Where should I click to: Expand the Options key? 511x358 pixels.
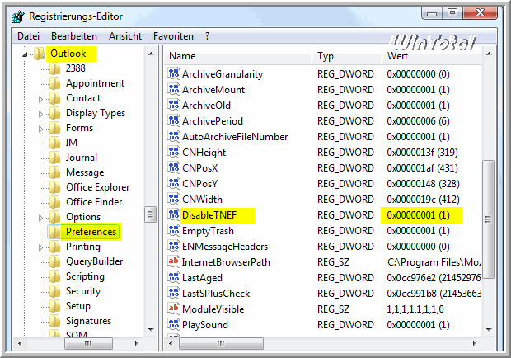point(40,218)
